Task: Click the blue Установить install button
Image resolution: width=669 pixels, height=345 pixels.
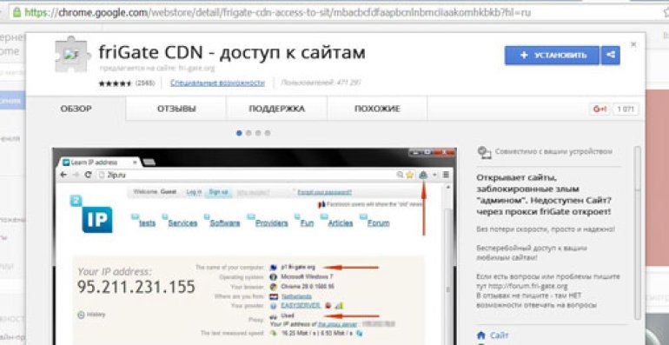Action: click(552, 56)
